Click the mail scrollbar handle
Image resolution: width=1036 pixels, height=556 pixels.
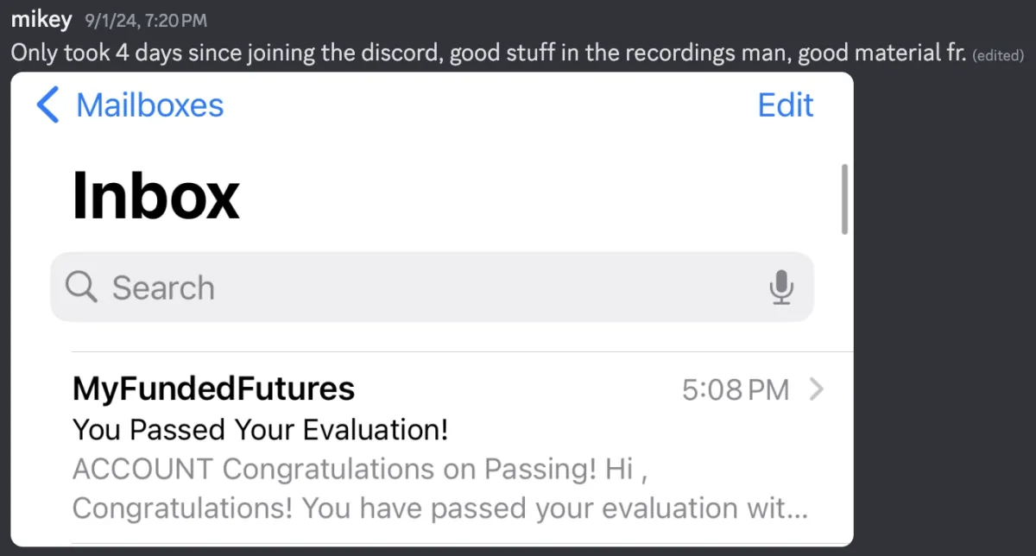(x=844, y=199)
